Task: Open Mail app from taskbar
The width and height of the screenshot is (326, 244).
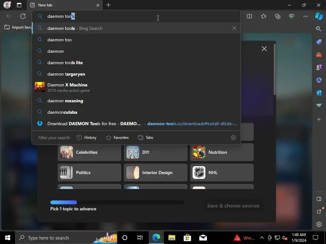Action: pos(203,238)
